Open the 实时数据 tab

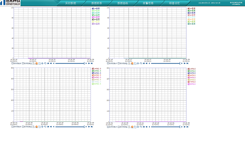(71, 3)
